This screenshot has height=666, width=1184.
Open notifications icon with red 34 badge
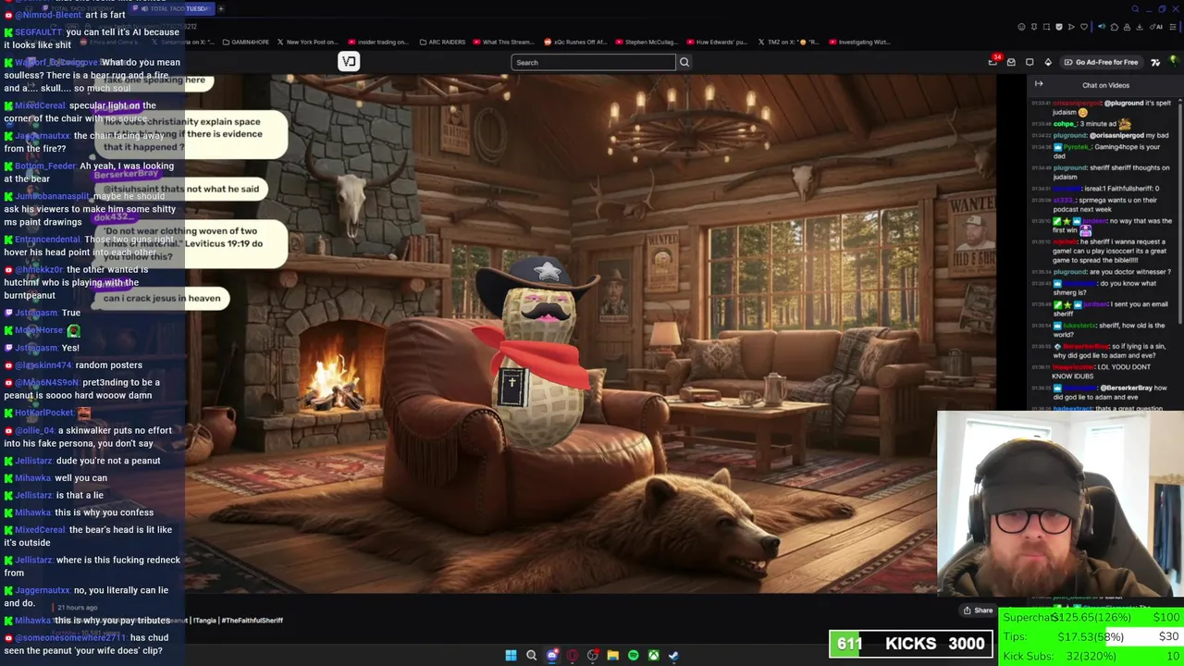pyautogui.click(x=993, y=61)
